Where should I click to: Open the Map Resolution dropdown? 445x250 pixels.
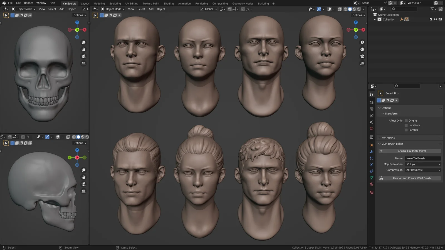(x=422, y=164)
